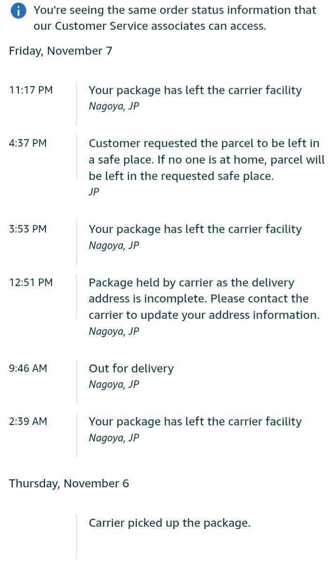Screen dimensions: 336x561
Task: Open the Package held by carrier entry
Action: coord(204,299)
